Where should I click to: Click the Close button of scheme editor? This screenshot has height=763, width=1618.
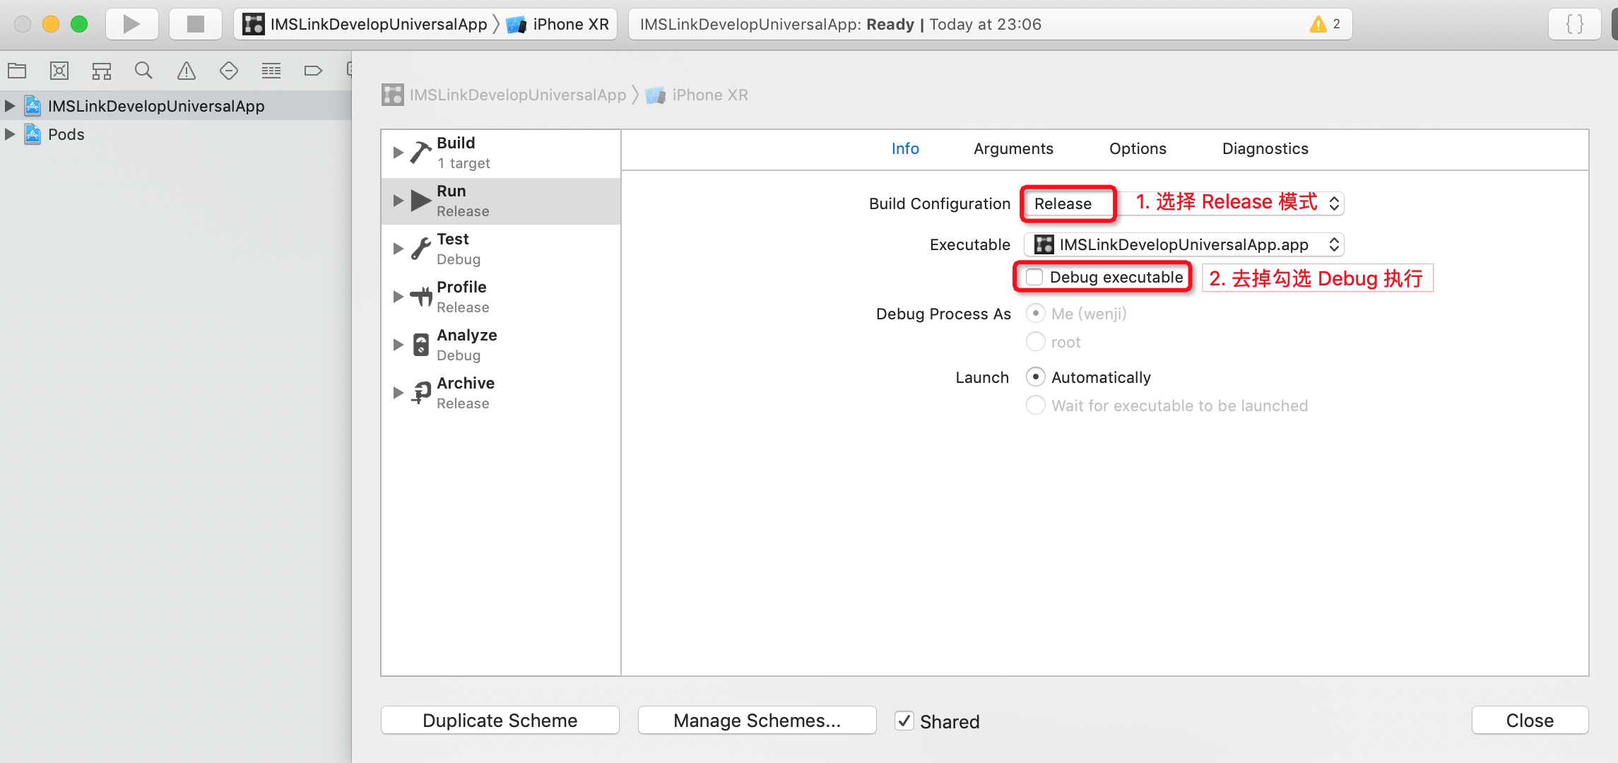pyautogui.click(x=1530, y=721)
